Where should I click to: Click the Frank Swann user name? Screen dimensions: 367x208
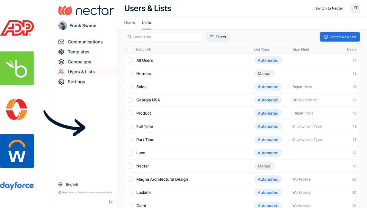coord(83,25)
